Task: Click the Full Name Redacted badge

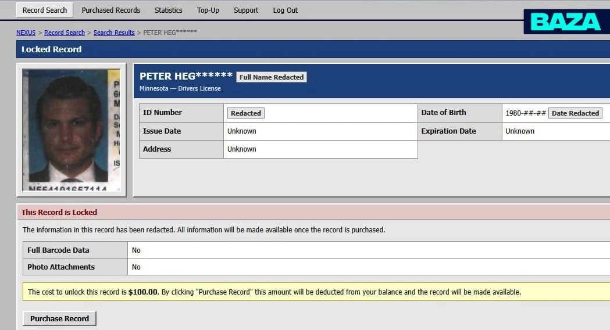Action: click(272, 77)
